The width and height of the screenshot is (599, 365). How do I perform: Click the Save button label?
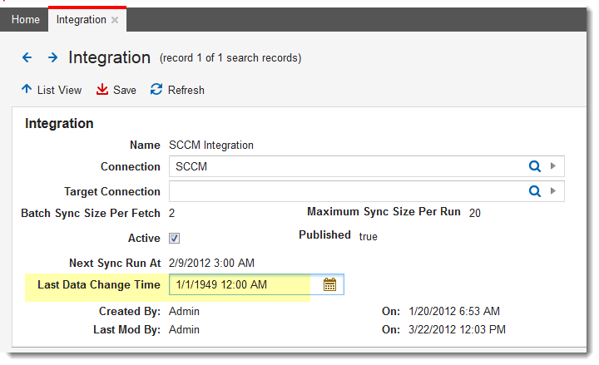click(125, 90)
